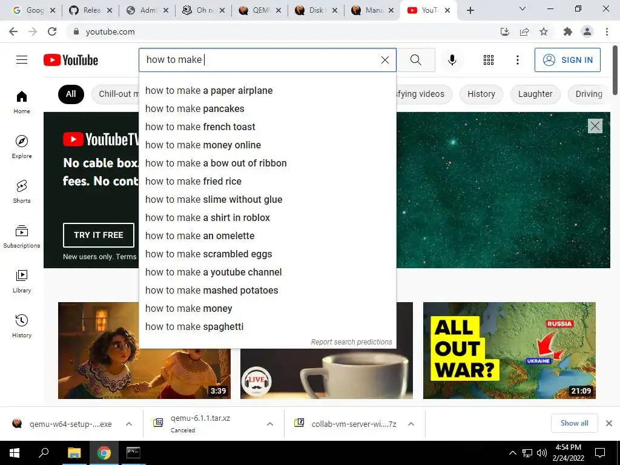Image resolution: width=620 pixels, height=465 pixels.
Task: Reload the page with the refresh icon
Action: pos(52,31)
